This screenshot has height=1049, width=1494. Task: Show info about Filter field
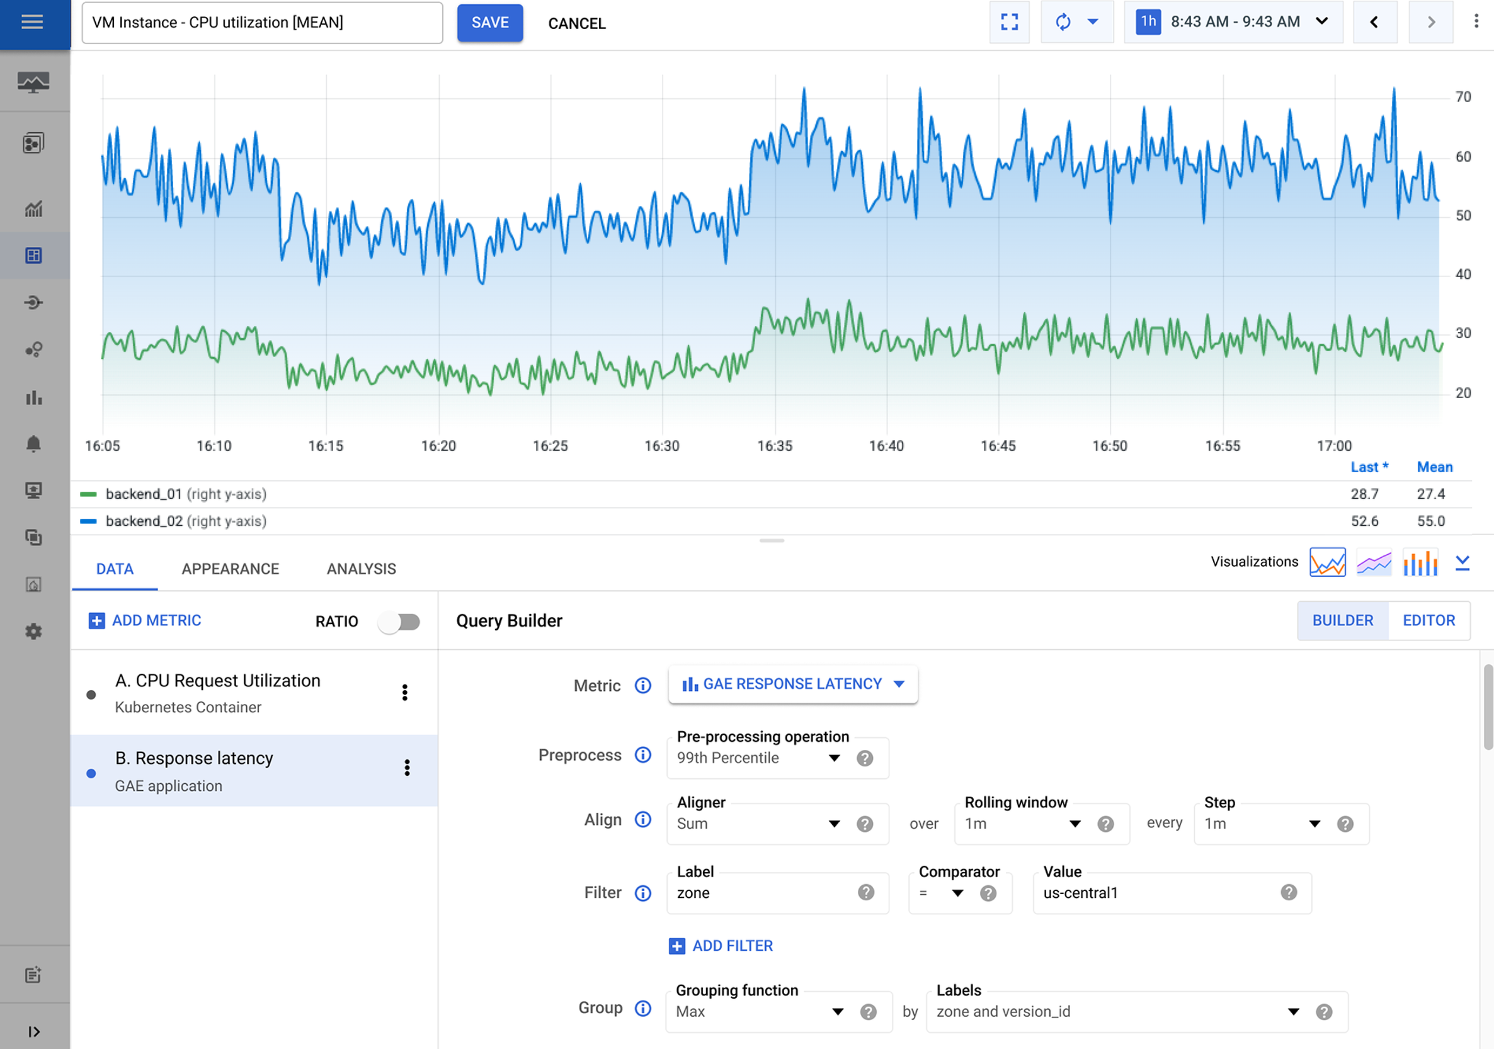click(643, 893)
